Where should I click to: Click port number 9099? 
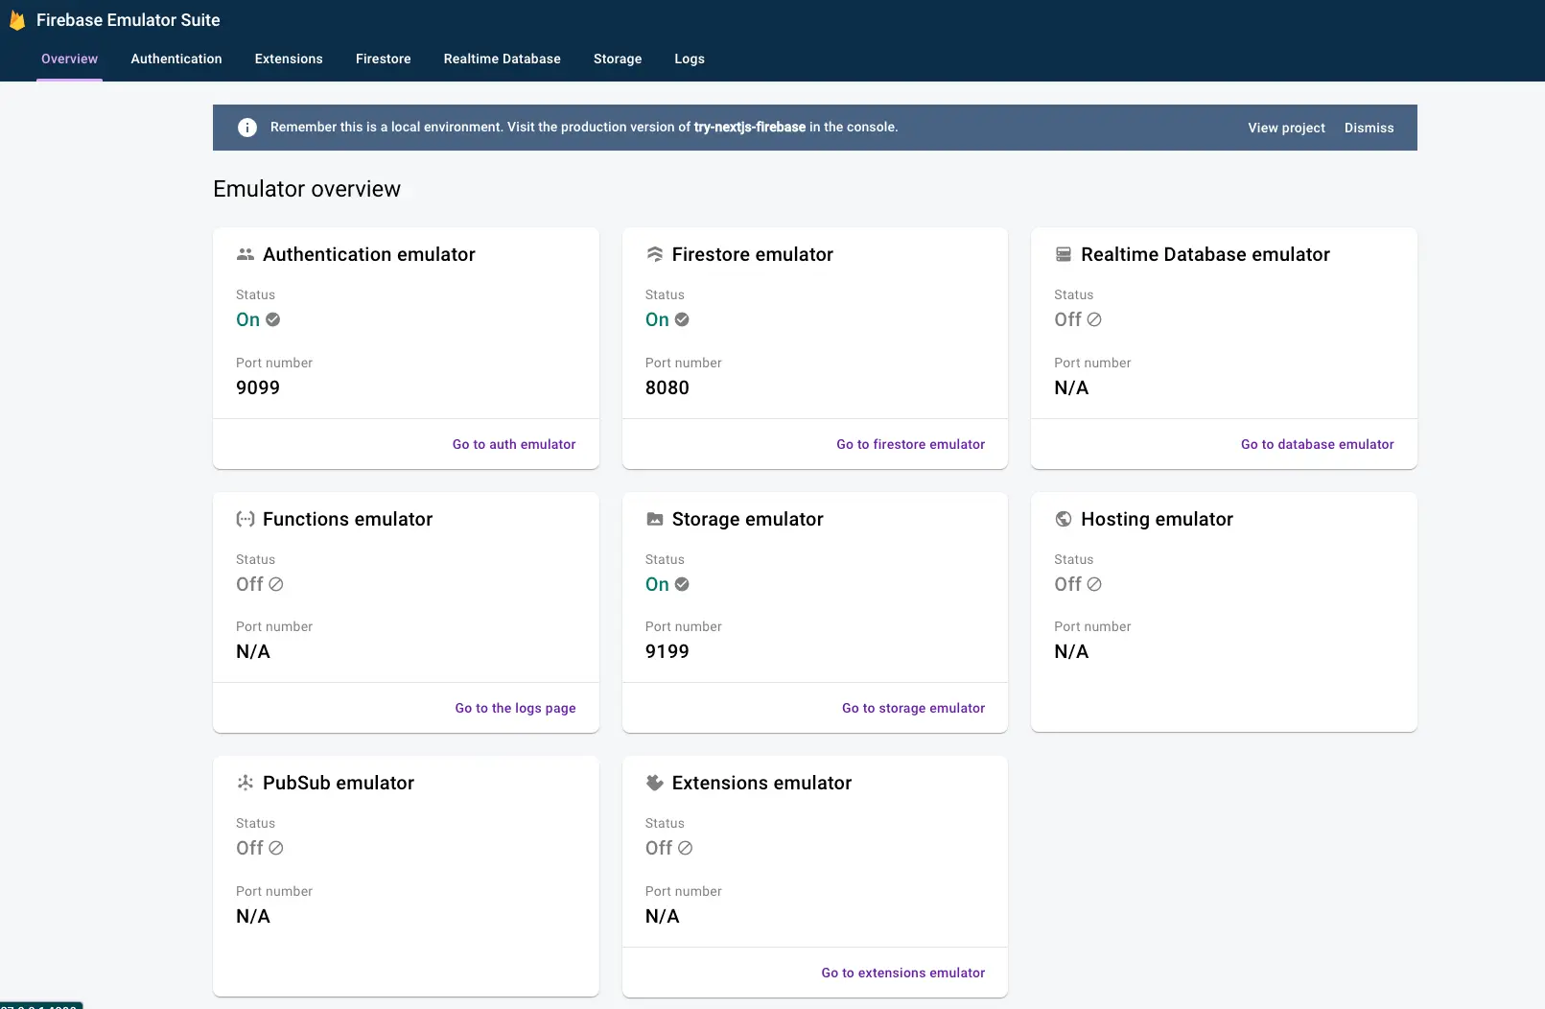[x=258, y=387]
